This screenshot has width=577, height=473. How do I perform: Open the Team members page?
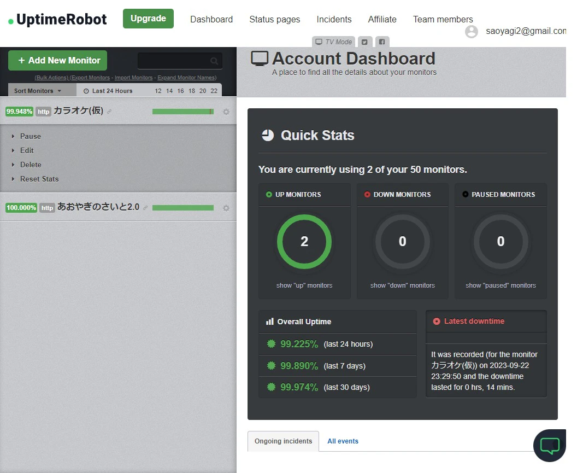[x=443, y=20]
